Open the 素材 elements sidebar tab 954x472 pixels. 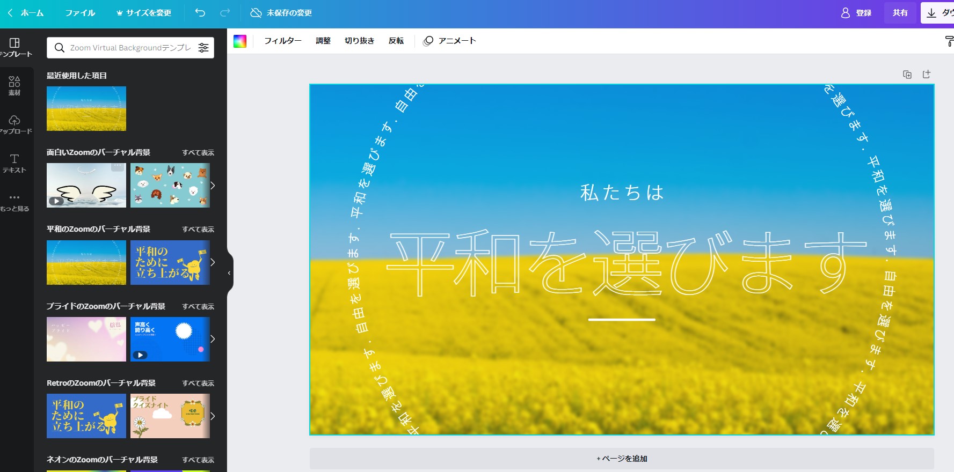(14, 86)
